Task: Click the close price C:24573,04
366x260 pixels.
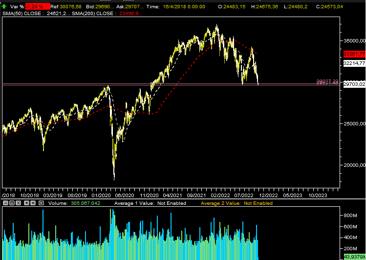Action: point(329,7)
